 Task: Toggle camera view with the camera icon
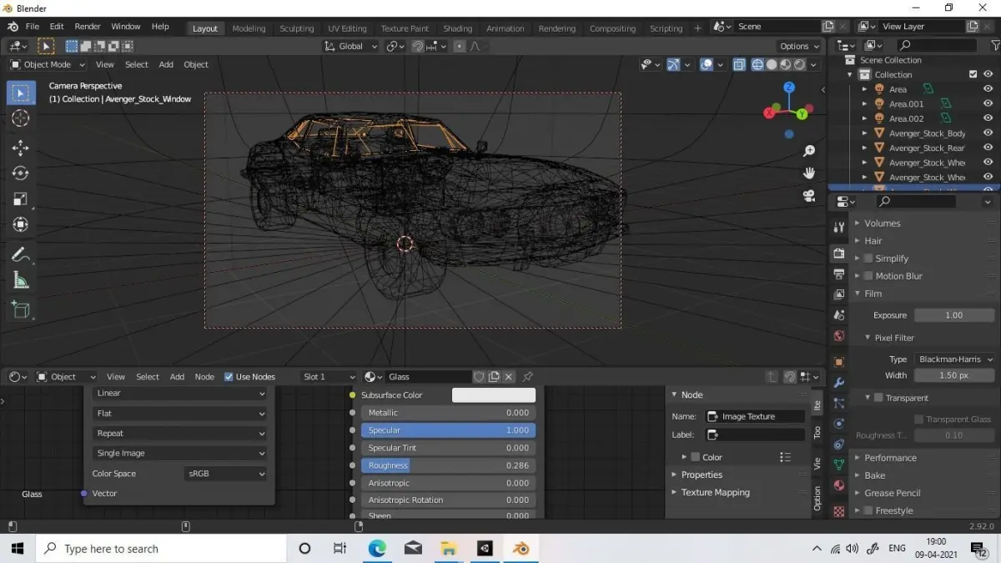tap(808, 196)
